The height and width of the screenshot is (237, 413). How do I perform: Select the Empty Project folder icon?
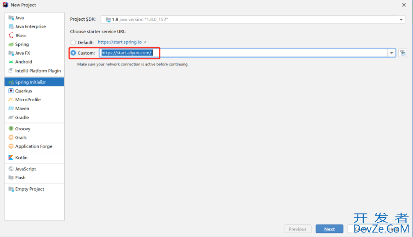[x=11, y=189]
